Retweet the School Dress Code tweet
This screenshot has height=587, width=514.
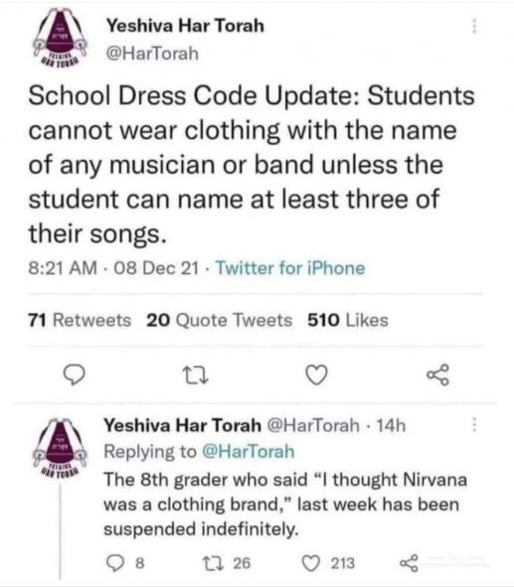(x=195, y=375)
